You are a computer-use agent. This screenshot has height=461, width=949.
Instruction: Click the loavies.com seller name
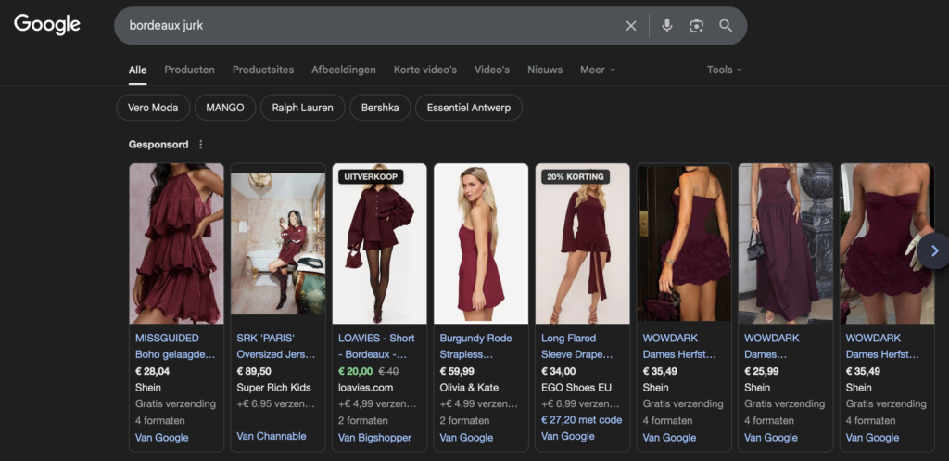365,387
